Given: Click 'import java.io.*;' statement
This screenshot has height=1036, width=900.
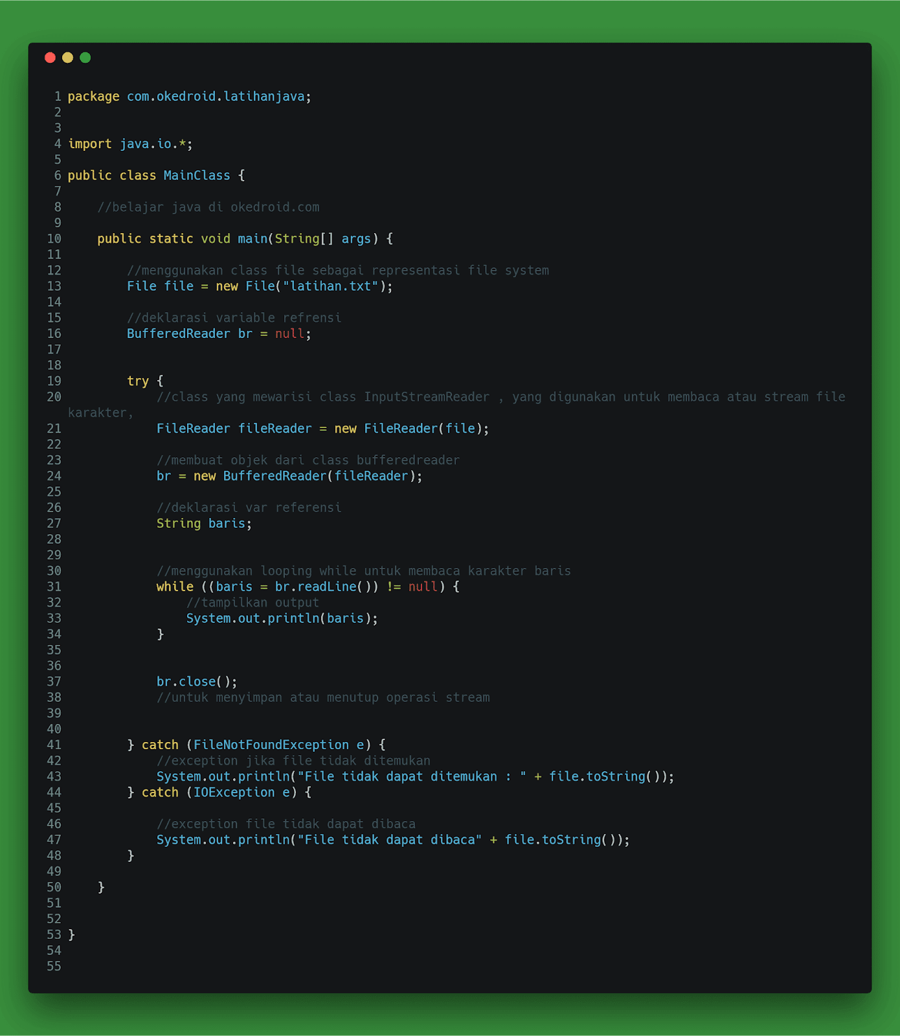Looking at the screenshot, I should click(130, 144).
